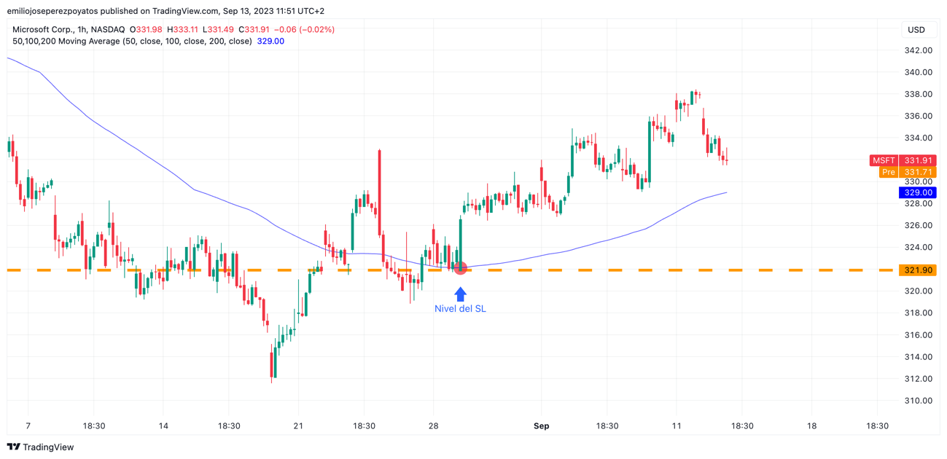
Task: Click the TradingView wordmark at the bottom
Action: point(48,447)
